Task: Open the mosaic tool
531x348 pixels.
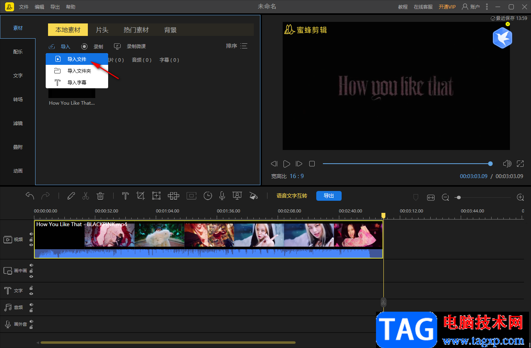Action: [173, 196]
